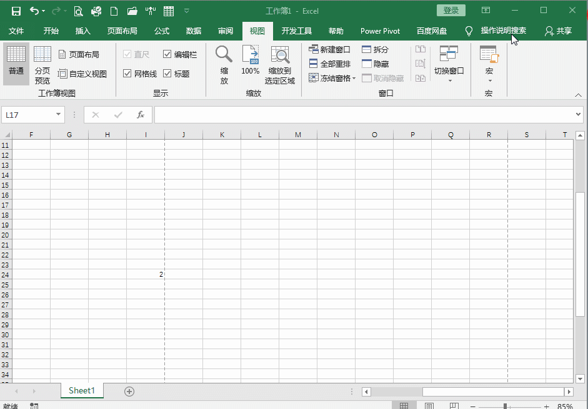588x409 pixels.
Task: Expand the formula bar with the chevron
Action: tap(578, 114)
